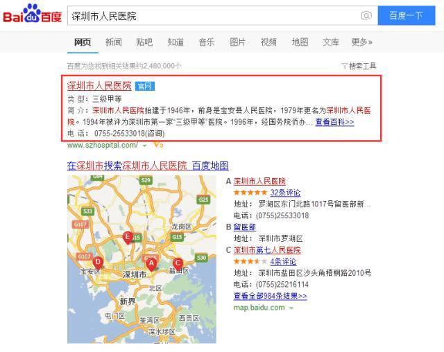The height and width of the screenshot is (352, 444).
Task: Click map marker C near 盐田区
Action: pyautogui.click(x=178, y=264)
